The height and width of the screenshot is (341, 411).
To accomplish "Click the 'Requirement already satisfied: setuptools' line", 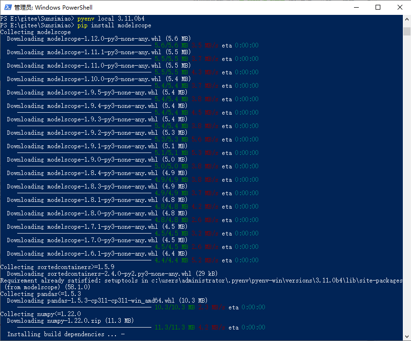I will (201, 281).
